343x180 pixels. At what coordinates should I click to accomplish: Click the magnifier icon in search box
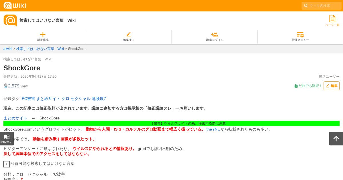coord(306,6)
